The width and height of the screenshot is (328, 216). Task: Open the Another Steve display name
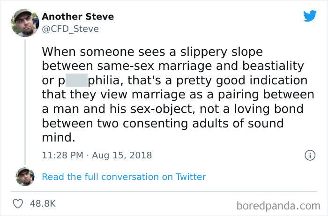click(x=77, y=17)
